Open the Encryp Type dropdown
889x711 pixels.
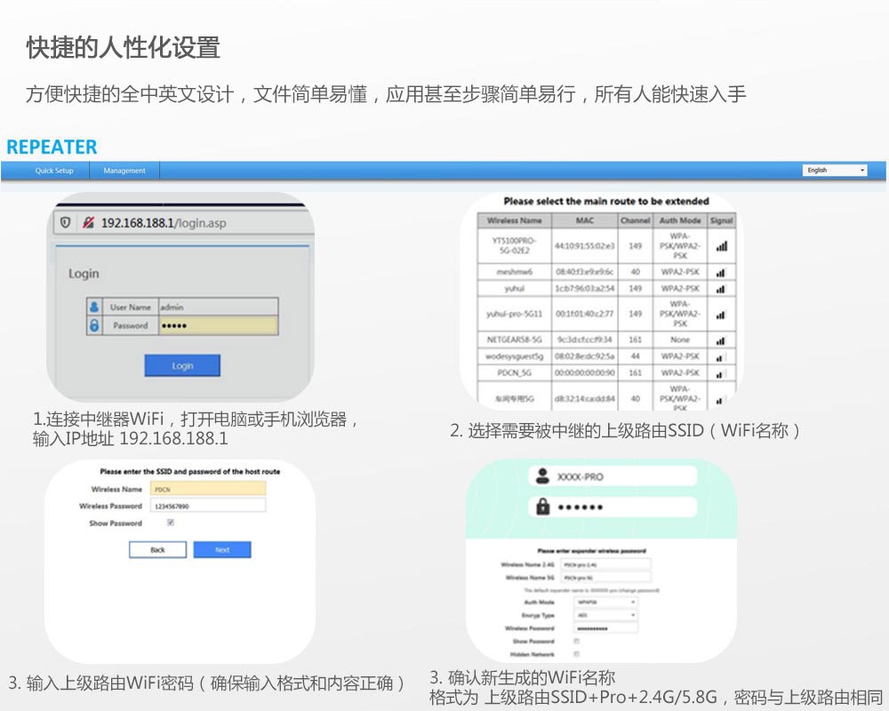point(606,615)
